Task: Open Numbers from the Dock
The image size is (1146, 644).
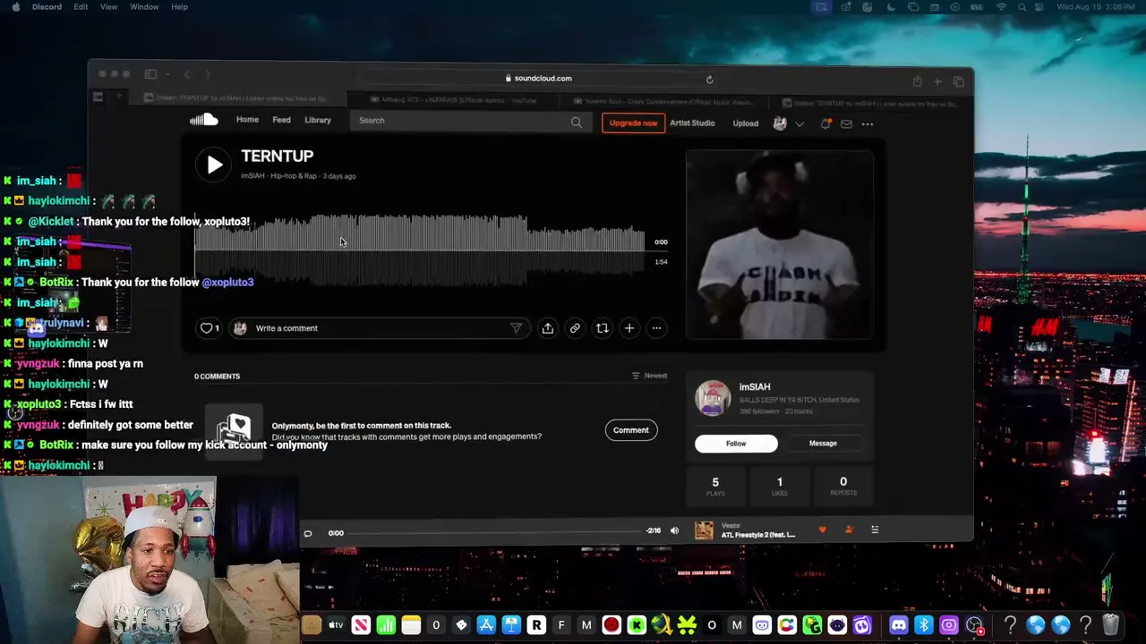Action: click(x=386, y=625)
